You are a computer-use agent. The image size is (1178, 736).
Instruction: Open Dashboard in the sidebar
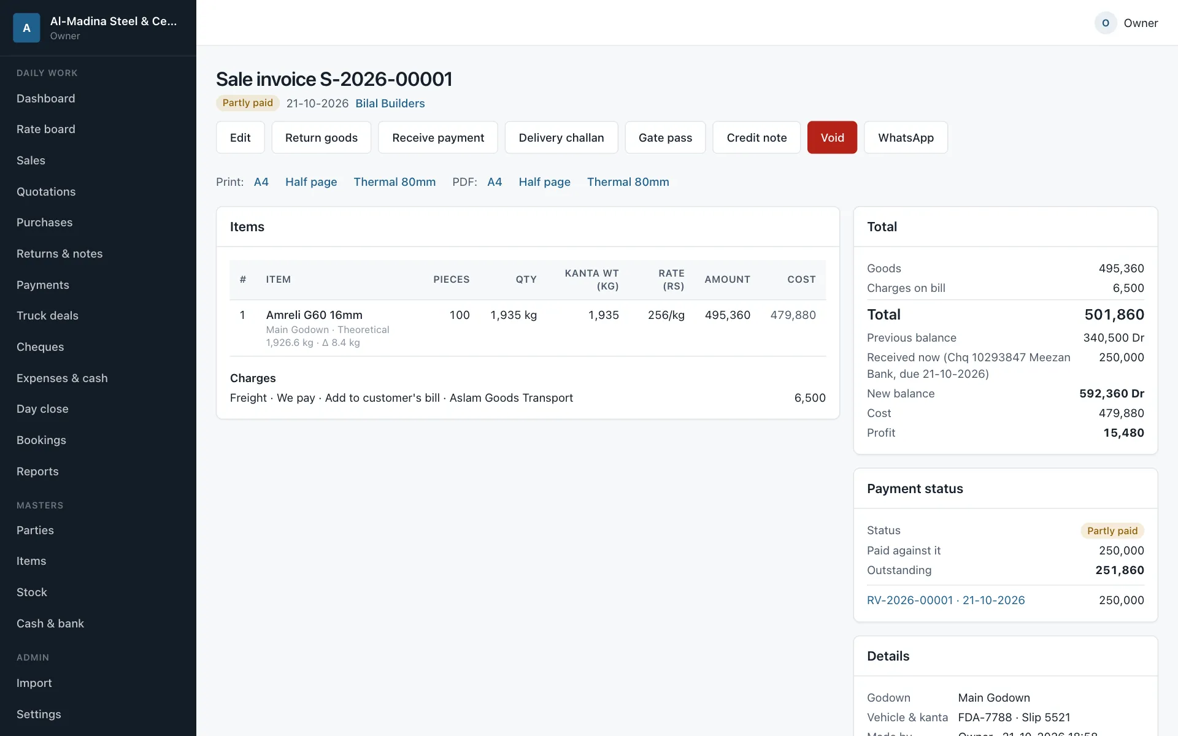(x=46, y=98)
